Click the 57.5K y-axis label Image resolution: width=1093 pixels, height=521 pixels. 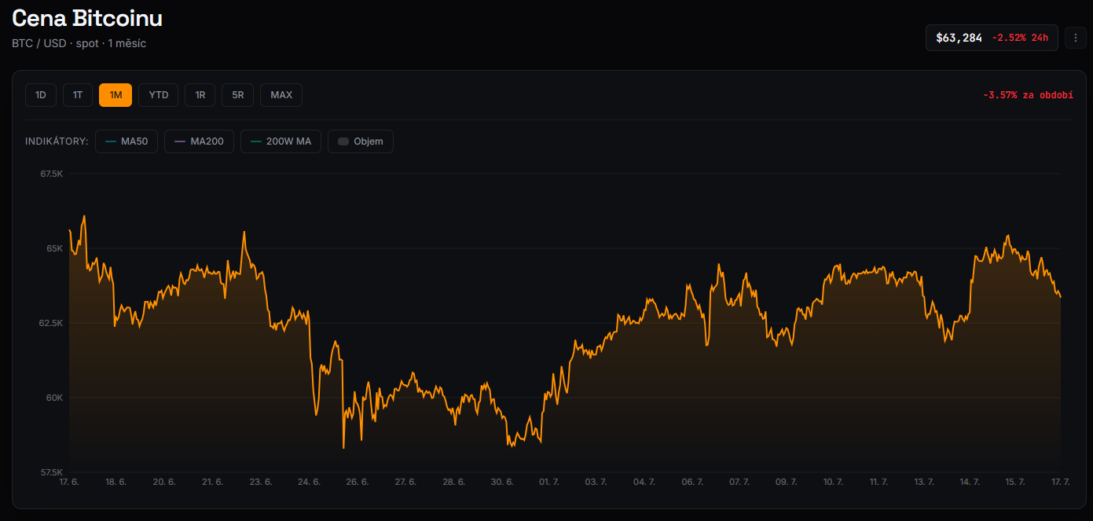(51, 472)
